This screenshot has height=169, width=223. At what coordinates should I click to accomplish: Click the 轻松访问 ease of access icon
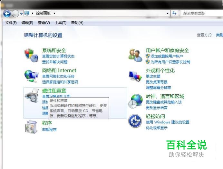click(x=135, y=121)
